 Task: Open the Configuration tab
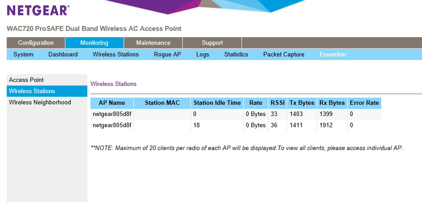(36, 43)
